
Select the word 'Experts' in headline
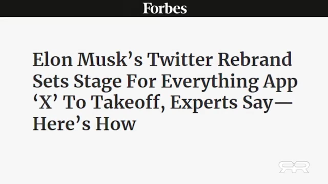point(203,103)
